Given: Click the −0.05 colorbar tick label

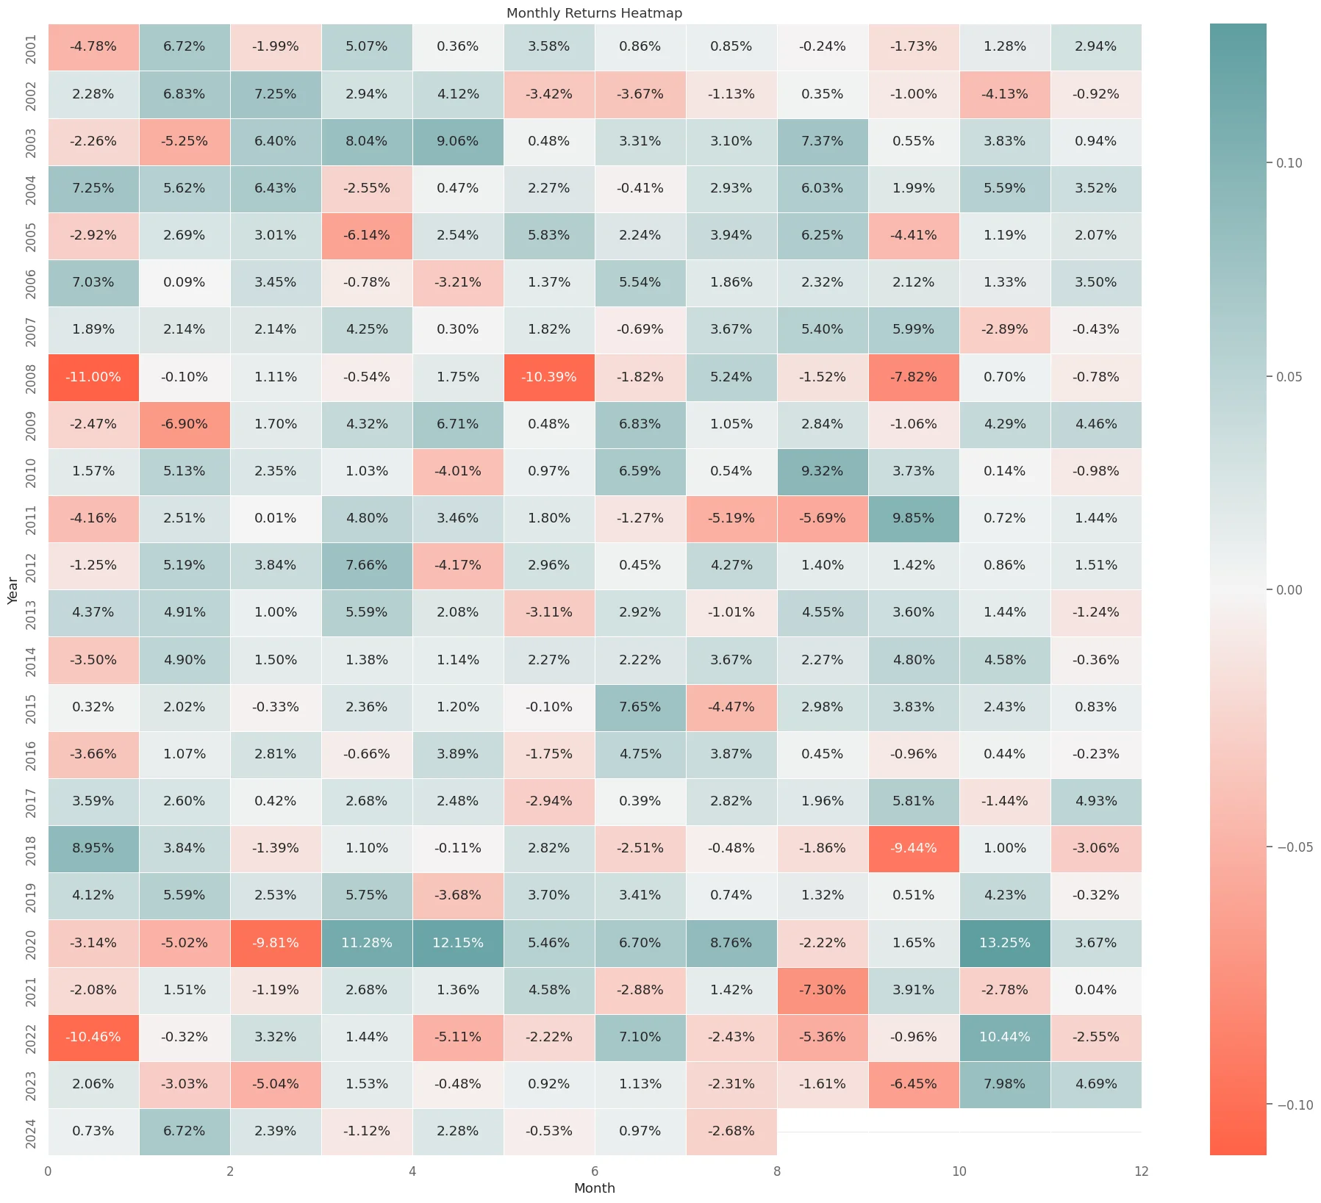Looking at the screenshot, I should [1294, 847].
